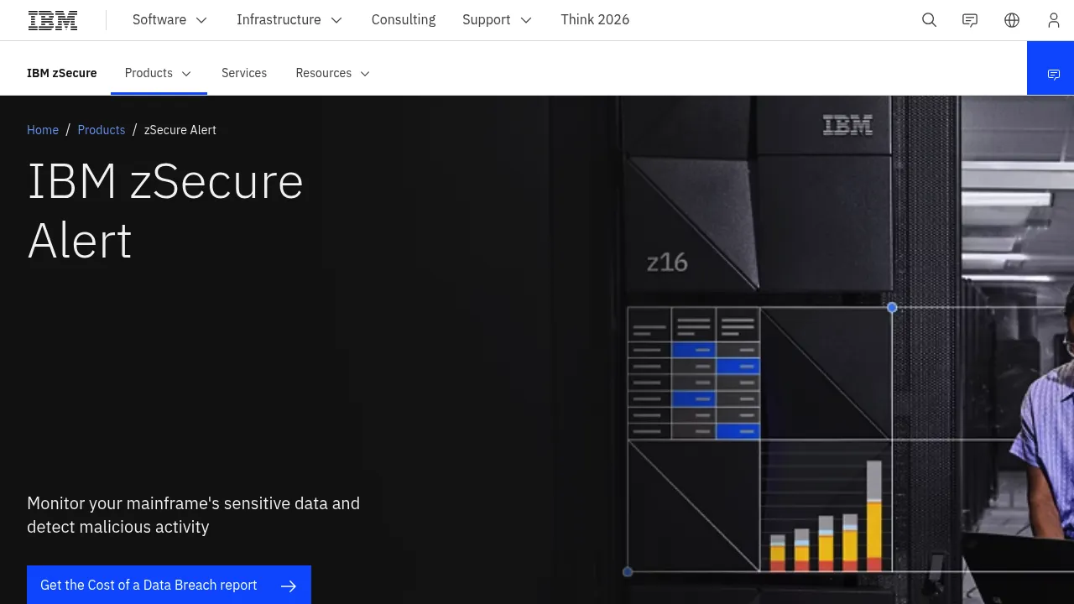Get the Cost of a Data Breach report

pos(169,585)
